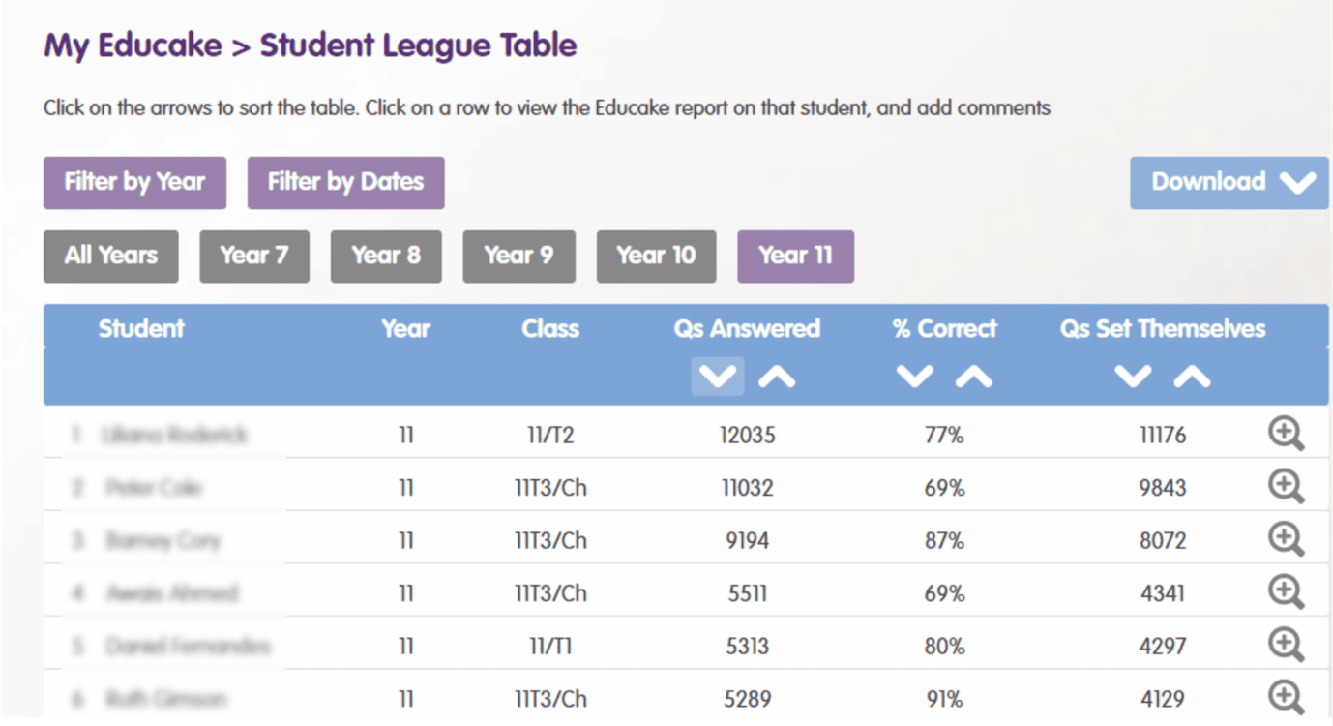This screenshot has width=1333, height=726.
Task: Click magnifier icon for the 12035 questions row
Action: 1286,435
